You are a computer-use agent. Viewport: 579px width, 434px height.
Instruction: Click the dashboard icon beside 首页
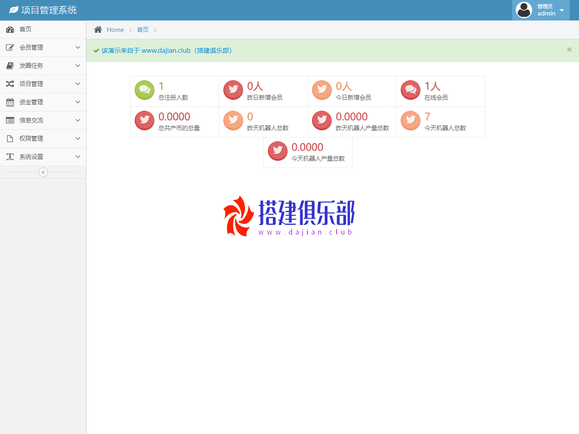click(x=10, y=30)
